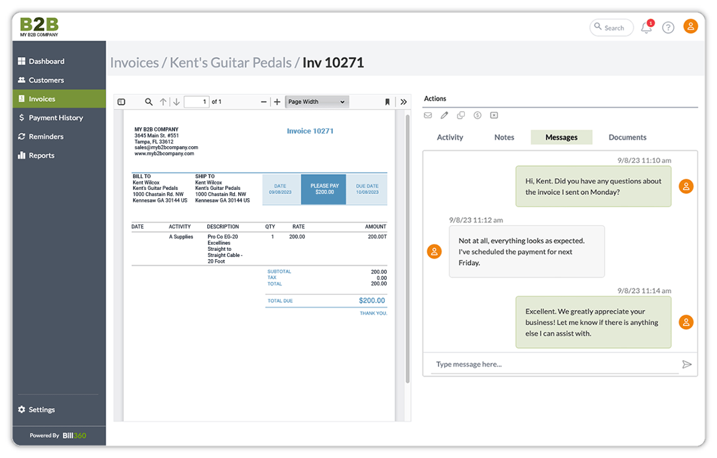Viewport: 717px width, 458px height.
Task: Go to the next page with down arrow
Action: 176,102
